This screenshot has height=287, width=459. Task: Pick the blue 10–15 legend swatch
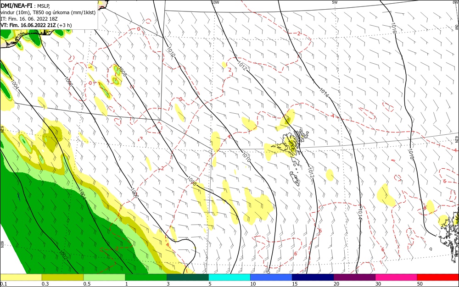pos(271,277)
